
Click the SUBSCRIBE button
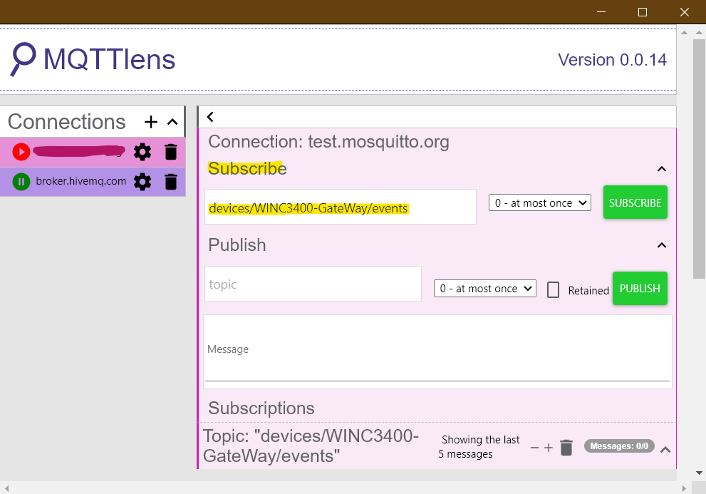635,202
